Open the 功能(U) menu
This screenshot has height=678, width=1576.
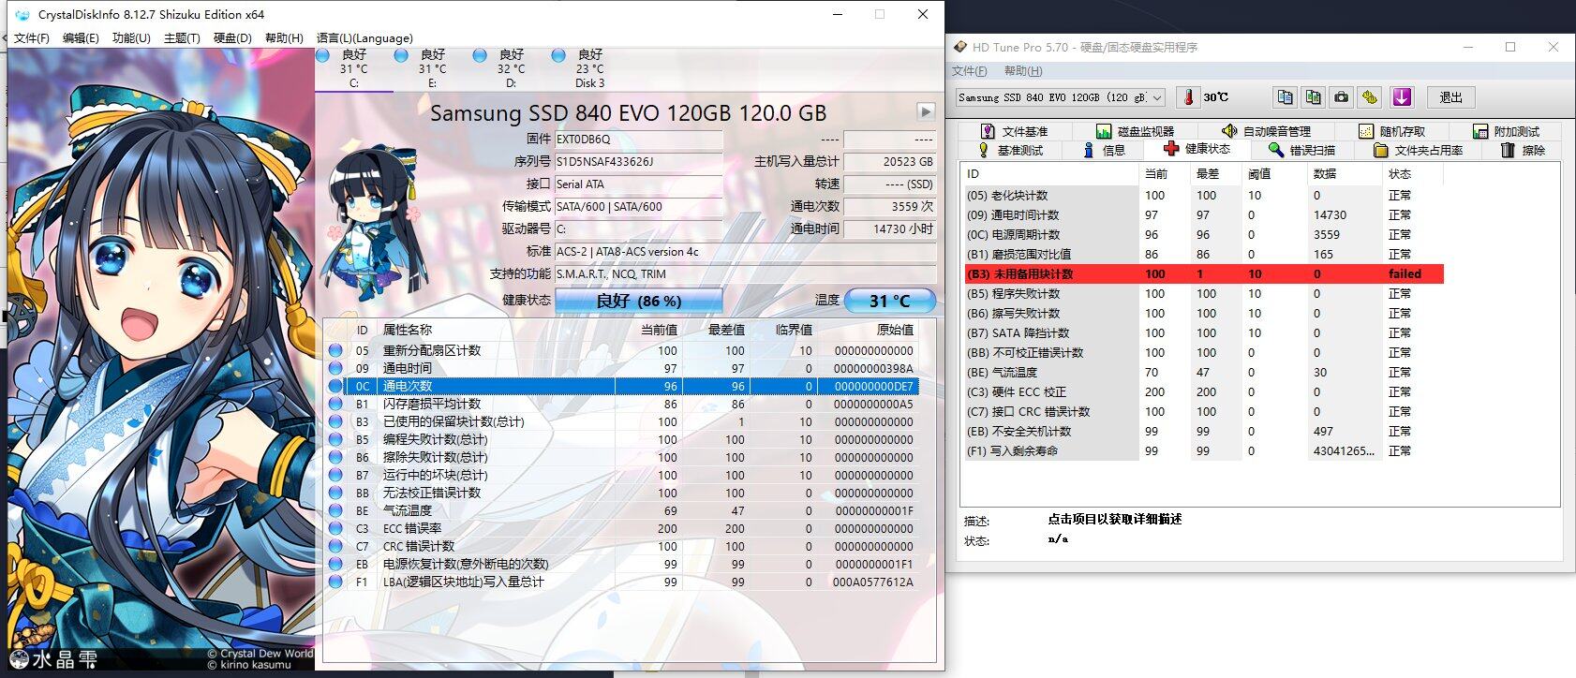(131, 38)
